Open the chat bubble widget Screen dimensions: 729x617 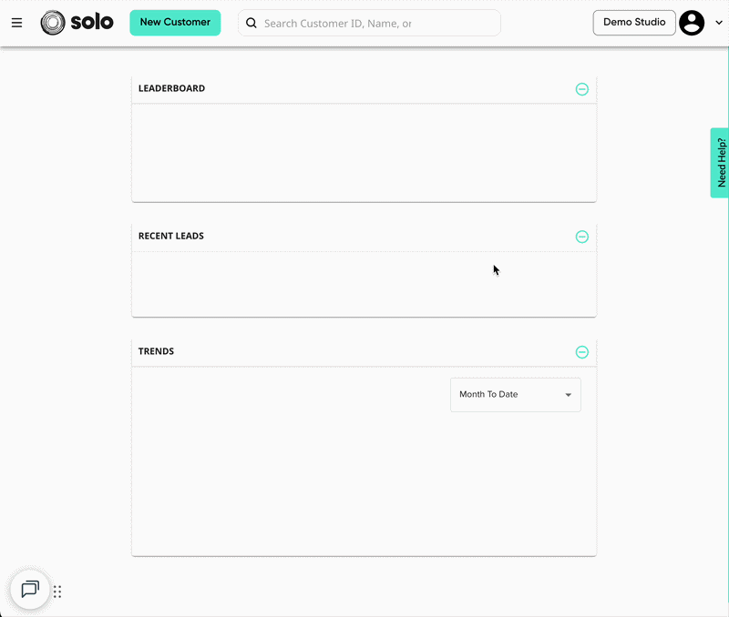tap(30, 589)
